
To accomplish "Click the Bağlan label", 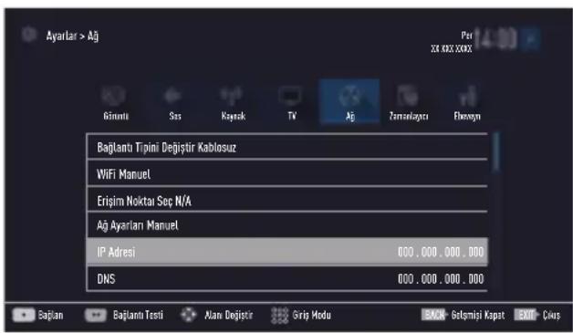I will click(x=50, y=315).
